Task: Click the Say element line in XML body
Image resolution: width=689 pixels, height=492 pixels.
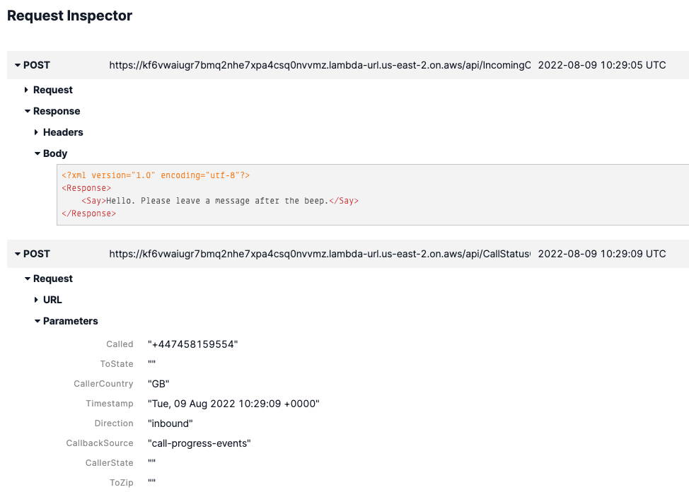Action: 220,201
